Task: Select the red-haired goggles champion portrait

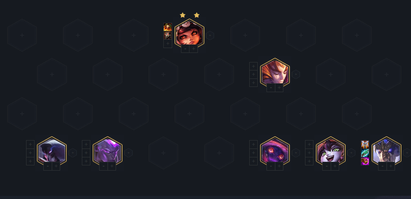Action: click(x=189, y=33)
